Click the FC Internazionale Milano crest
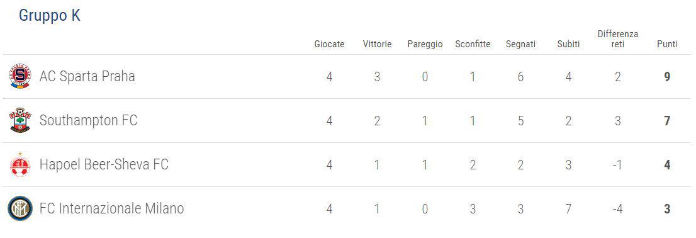 pos(20,208)
